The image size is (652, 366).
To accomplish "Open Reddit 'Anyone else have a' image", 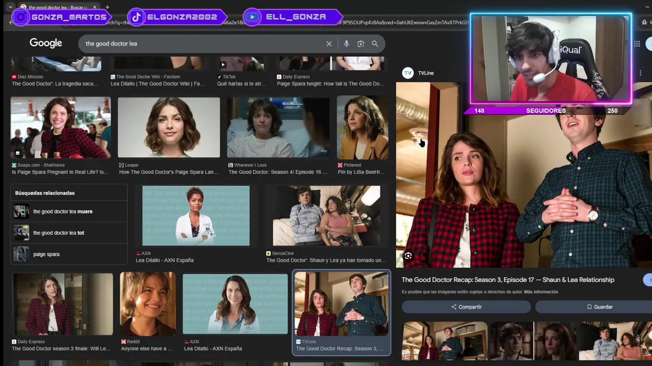I will [148, 304].
